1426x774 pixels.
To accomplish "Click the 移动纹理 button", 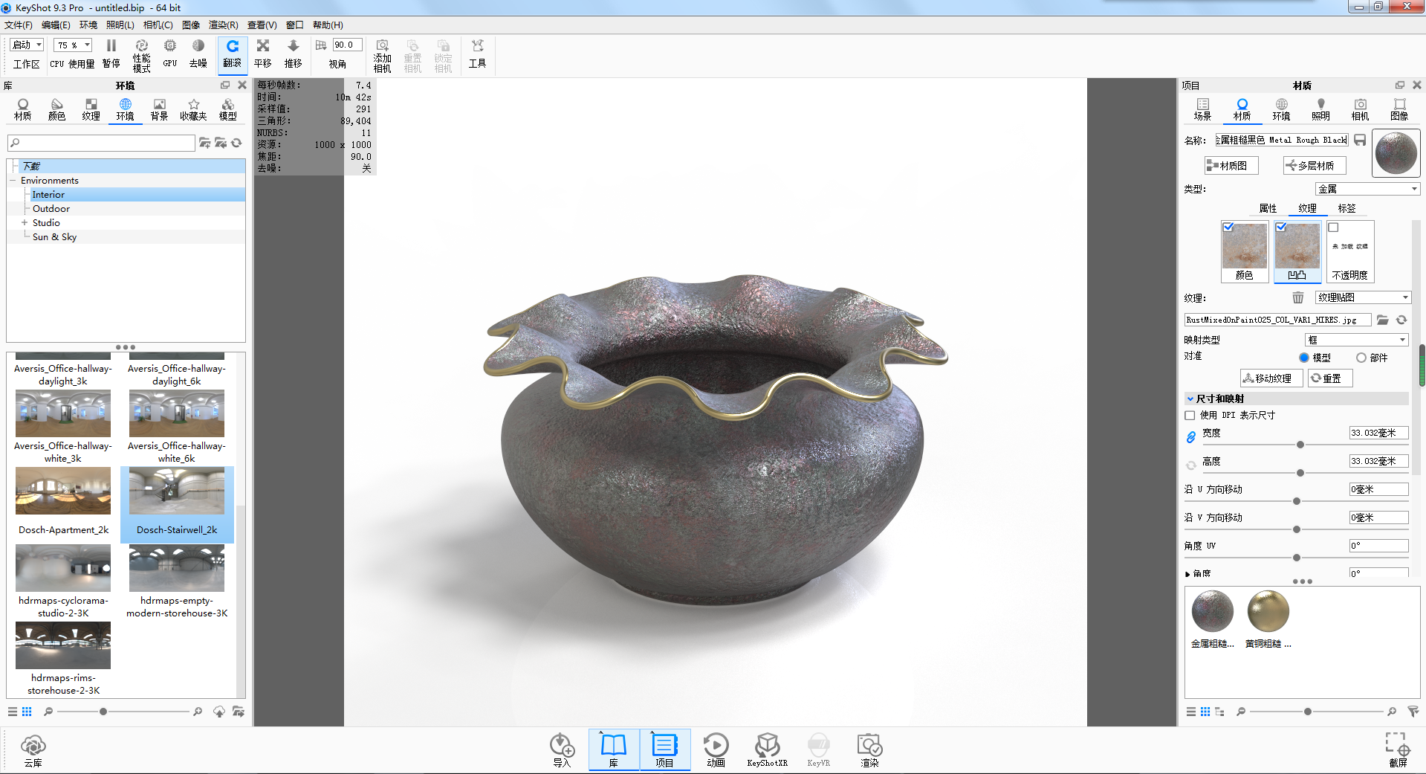I will coord(1271,378).
